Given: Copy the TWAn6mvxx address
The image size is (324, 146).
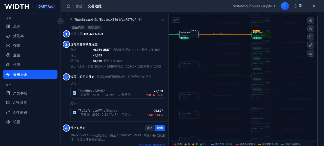Looking at the screenshot, I should [x=140, y=20].
